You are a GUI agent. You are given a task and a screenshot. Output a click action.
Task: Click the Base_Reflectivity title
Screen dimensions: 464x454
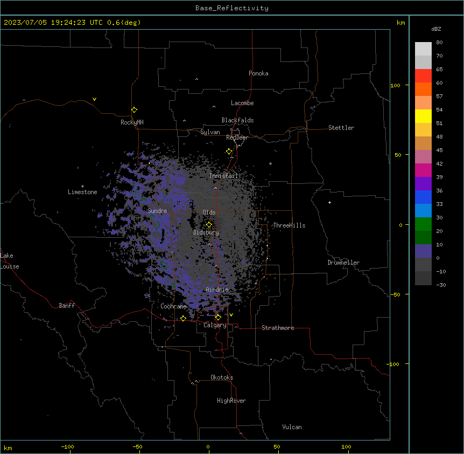[x=232, y=8]
